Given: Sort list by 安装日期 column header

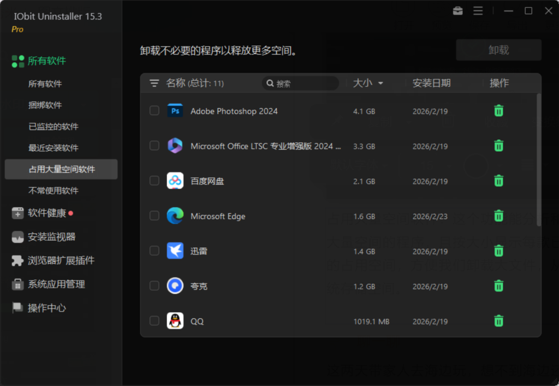Looking at the screenshot, I should tap(431, 83).
